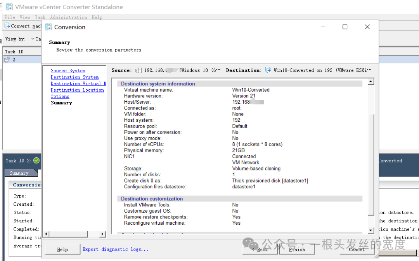Click the task 2 row icon
419x261 pixels.
click(x=7, y=60)
